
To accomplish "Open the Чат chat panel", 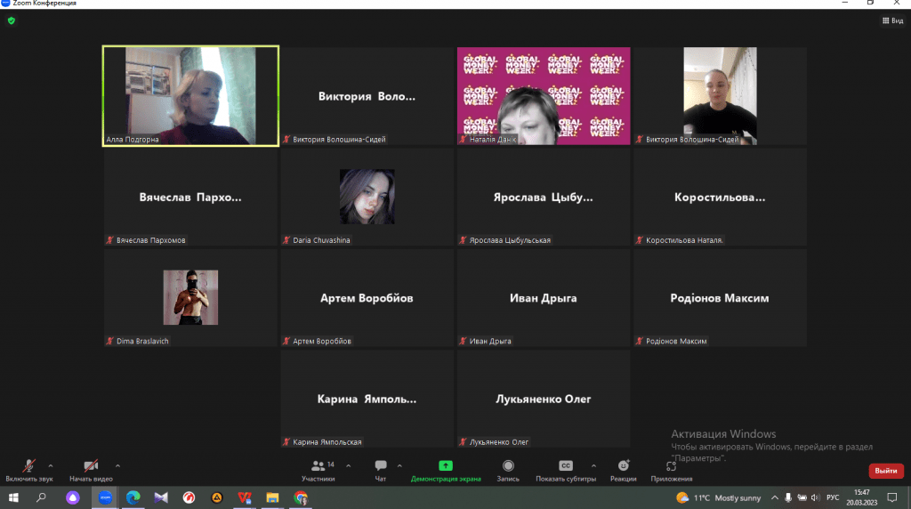I will pos(381,468).
